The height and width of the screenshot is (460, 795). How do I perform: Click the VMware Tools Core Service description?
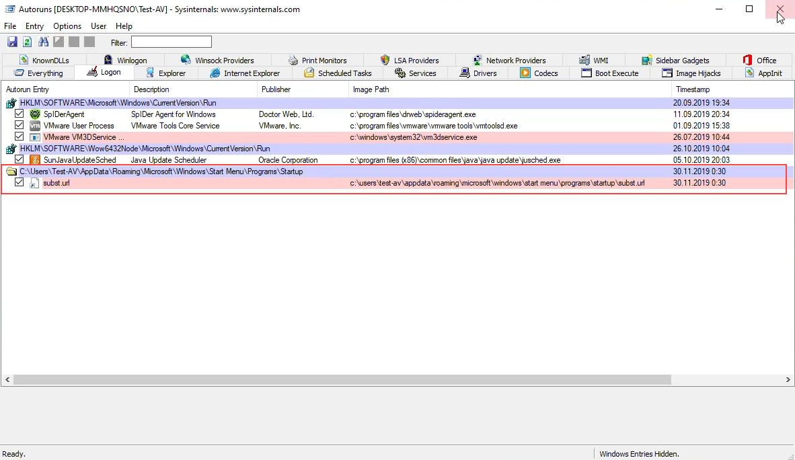(x=176, y=126)
